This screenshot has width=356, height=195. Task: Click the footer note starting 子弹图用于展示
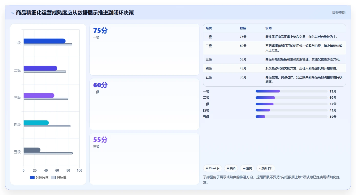pyautogui.click(x=271, y=180)
